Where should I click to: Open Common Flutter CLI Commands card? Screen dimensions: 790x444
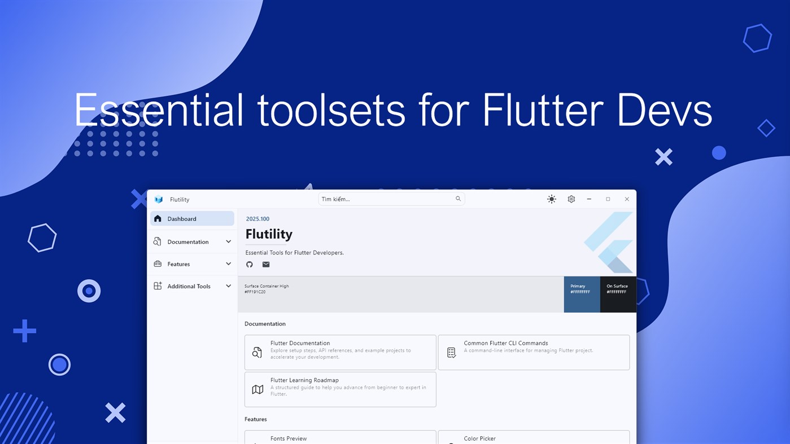coord(534,353)
